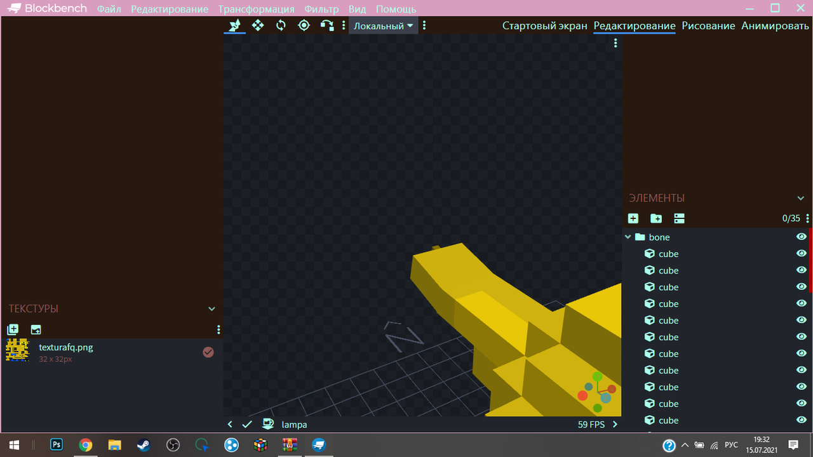Image resolution: width=813 pixels, height=457 pixels.
Task: Click the Add Cube icon in Элементы
Action: (x=633, y=218)
